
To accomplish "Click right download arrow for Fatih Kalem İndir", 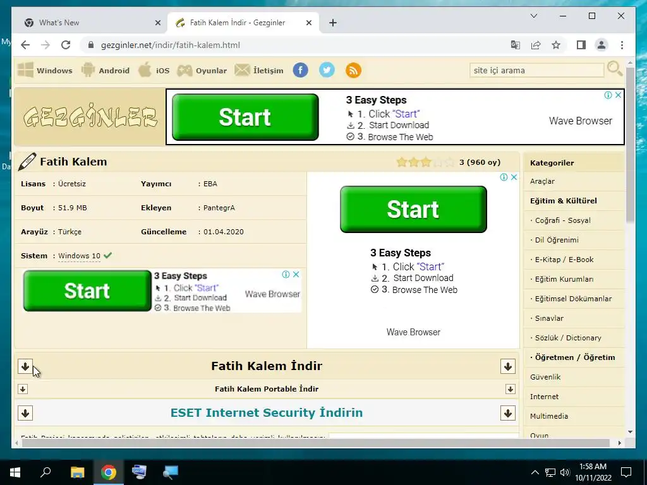I will [x=508, y=366].
